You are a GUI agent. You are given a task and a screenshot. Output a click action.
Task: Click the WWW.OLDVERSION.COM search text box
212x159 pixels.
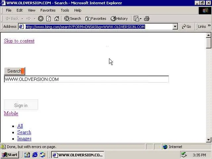[x=86, y=79]
